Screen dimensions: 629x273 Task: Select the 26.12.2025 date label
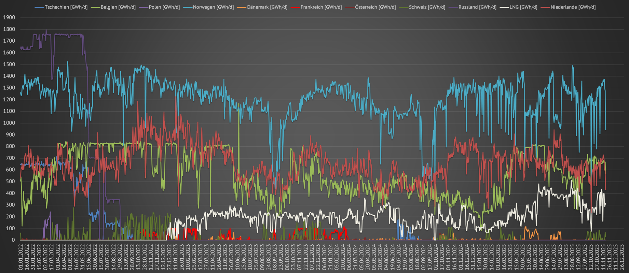(621, 257)
